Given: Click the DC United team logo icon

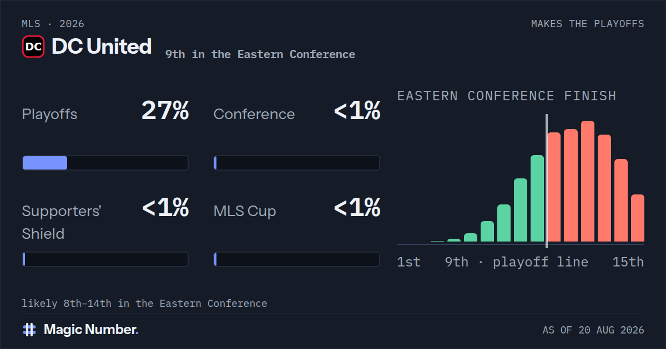Looking at the screenshot, I should (x=33, y=47).
